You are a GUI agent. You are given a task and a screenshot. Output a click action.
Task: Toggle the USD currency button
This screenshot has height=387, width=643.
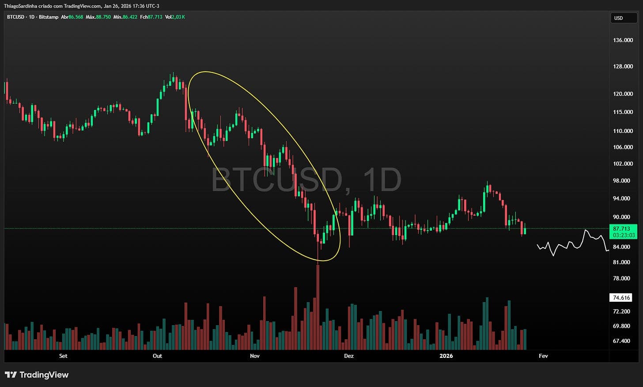tap(623, 18)
